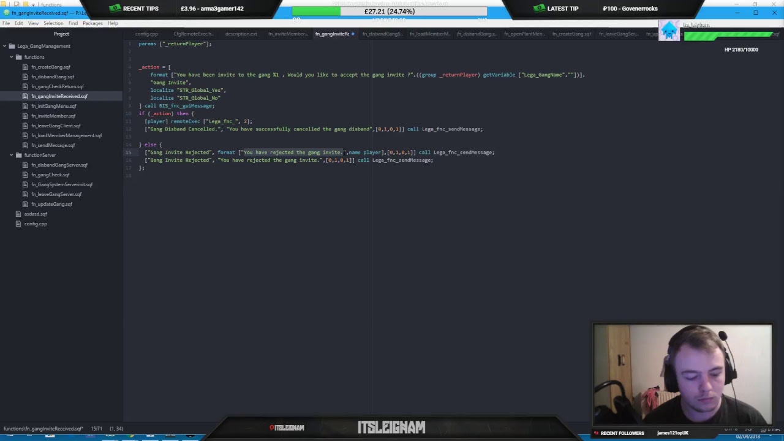784x441 pixels.
Task: Open the File menu
Action: click(x=6, y=23)
